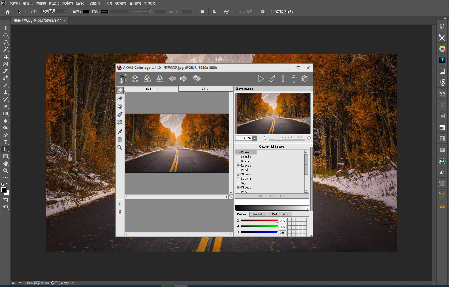The width and height of the screenshot is (449, 287).
Task: Open the zoom percentage dropdown in Navigator
Action: point(255,138)
